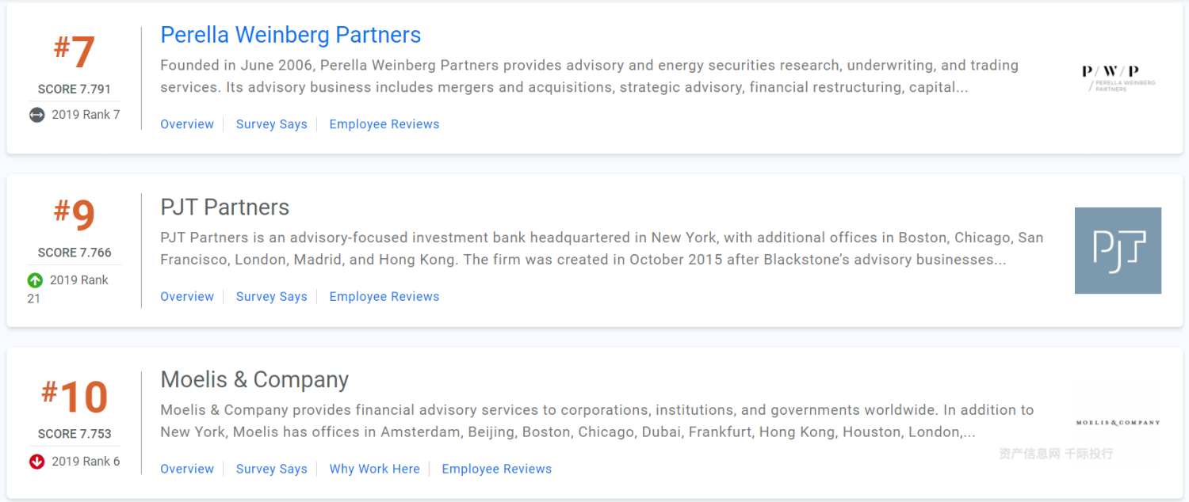
Task: Click the gray unchanged-rank icon for Perella Weinberg
Action: (x=36, y=115)
